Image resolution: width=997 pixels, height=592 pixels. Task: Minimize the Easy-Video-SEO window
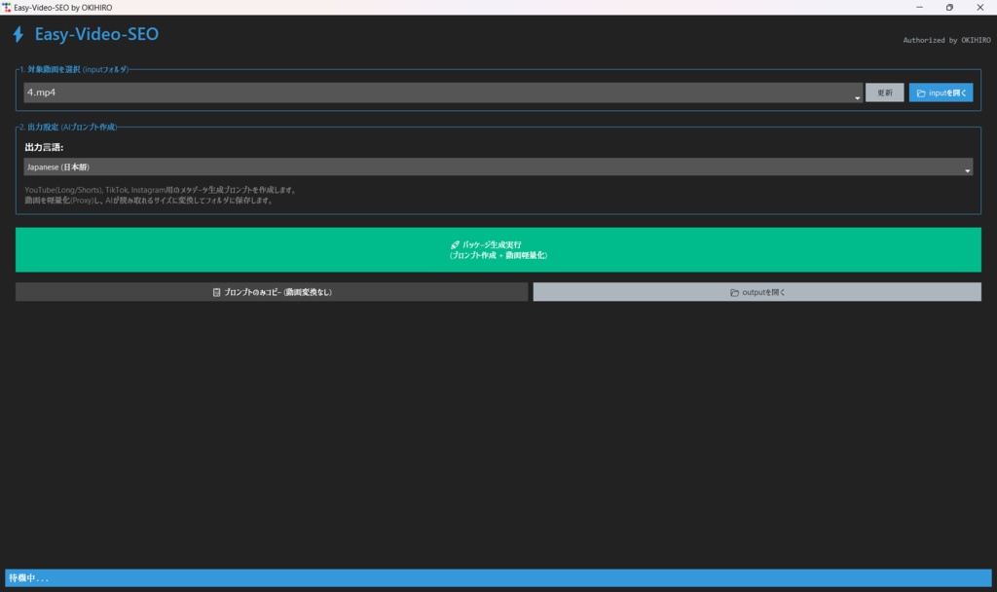click(x=919, y=8)
